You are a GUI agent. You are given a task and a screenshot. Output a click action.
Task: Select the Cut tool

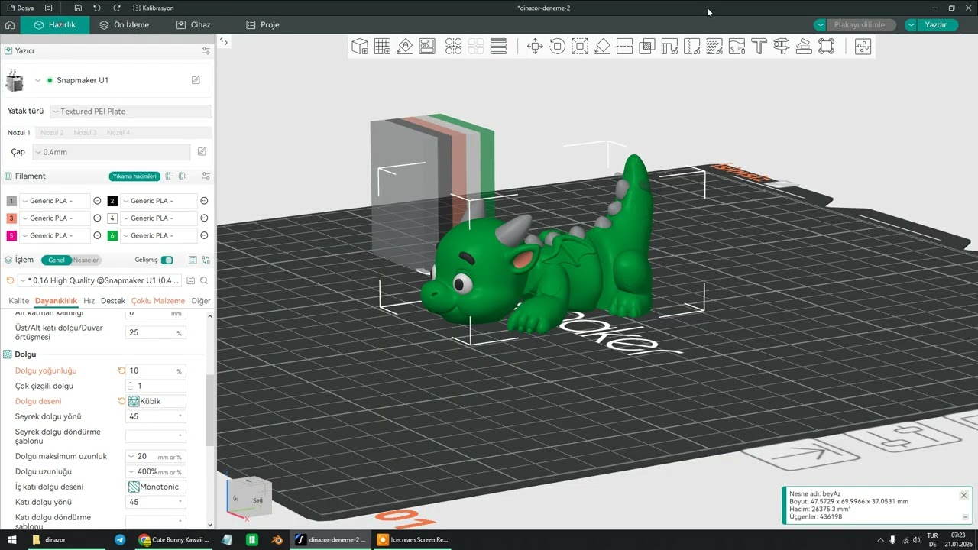[x=624, y=47]
